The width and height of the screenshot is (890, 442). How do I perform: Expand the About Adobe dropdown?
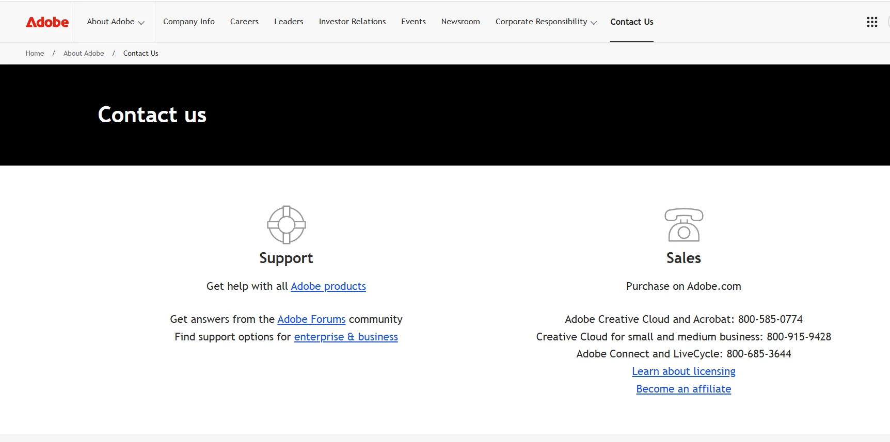tap(116, 22)
